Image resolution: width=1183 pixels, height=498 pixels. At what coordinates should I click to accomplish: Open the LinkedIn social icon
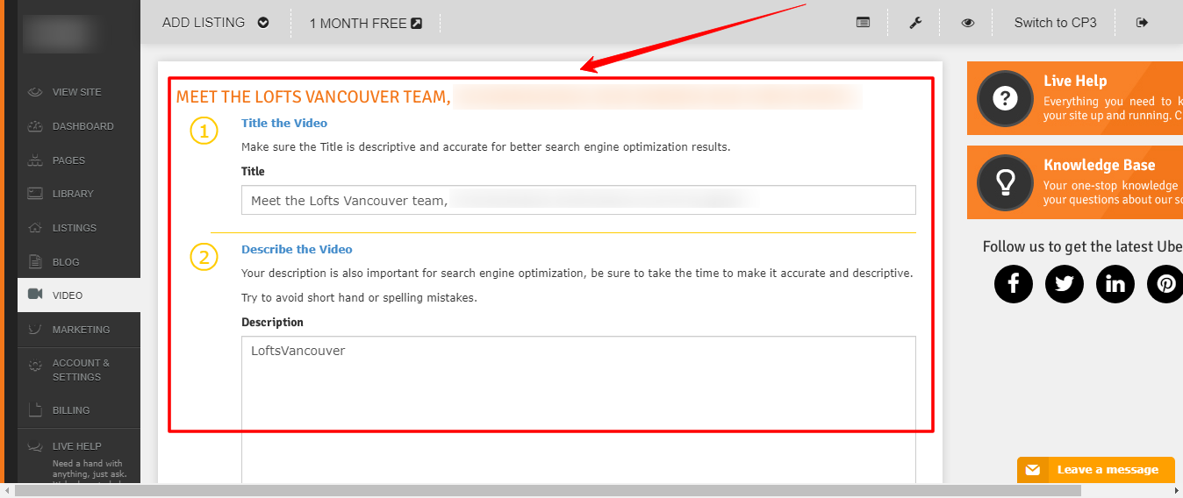click(1115, 284)
